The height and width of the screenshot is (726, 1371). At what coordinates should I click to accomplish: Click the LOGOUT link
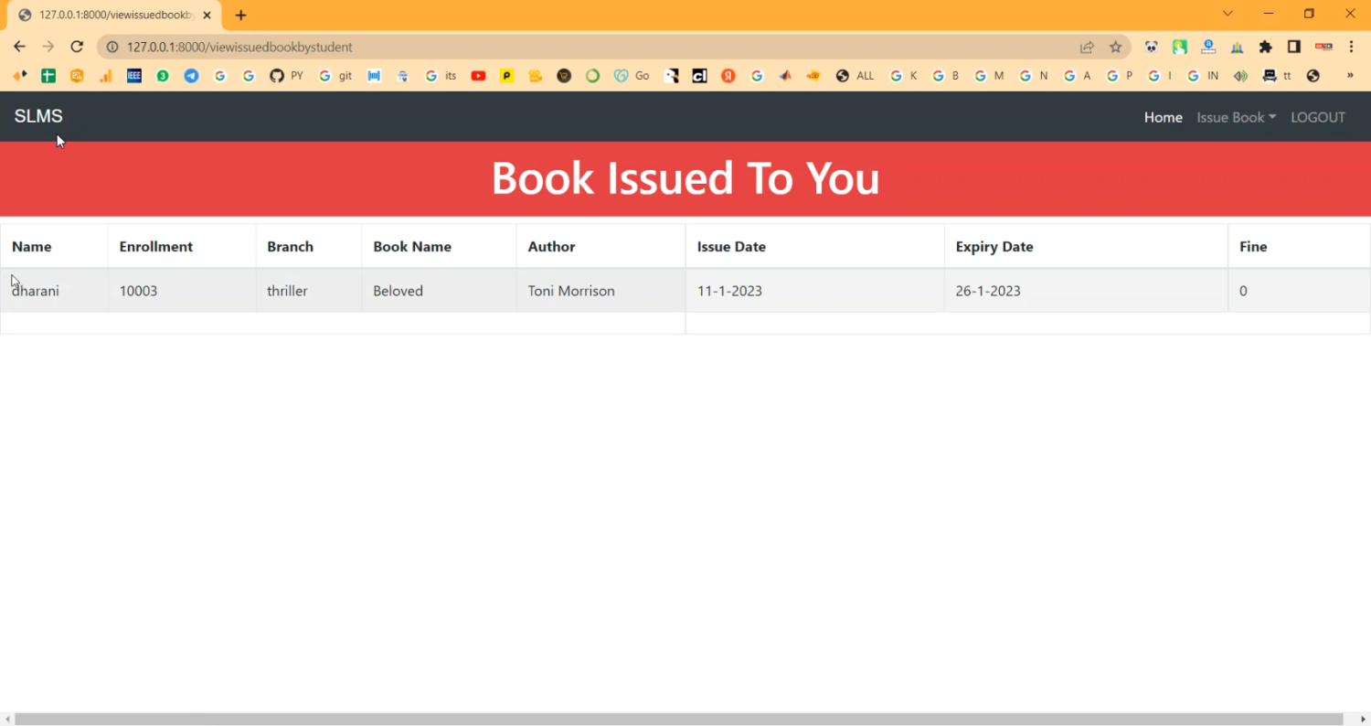click(1317, 117)
